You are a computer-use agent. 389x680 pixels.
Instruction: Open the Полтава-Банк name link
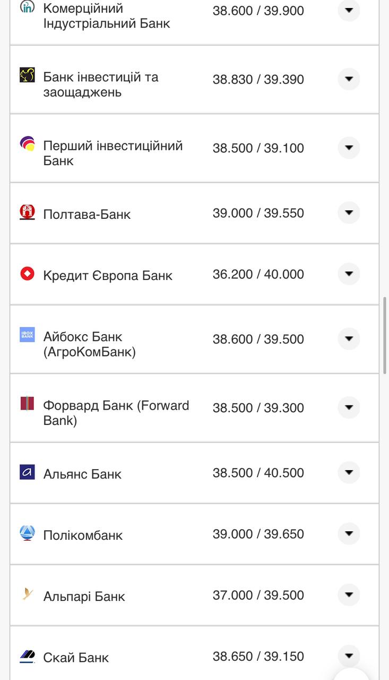[x=87, y=214]
